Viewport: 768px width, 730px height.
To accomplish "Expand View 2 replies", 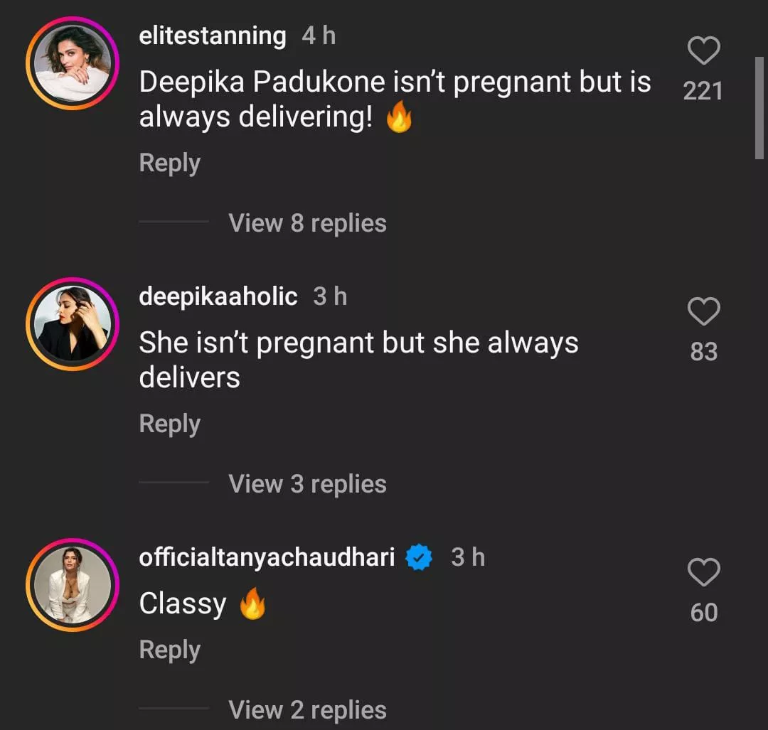I will pyautogui.click(x=307, y=709).
